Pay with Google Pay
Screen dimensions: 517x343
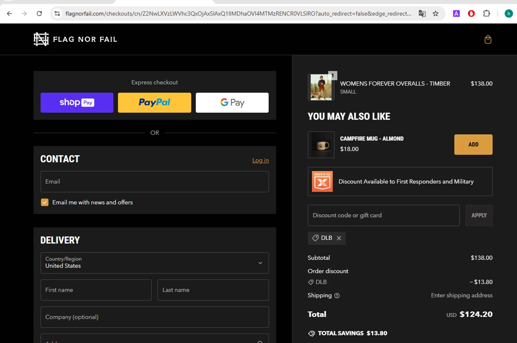(x=232, y=102)
